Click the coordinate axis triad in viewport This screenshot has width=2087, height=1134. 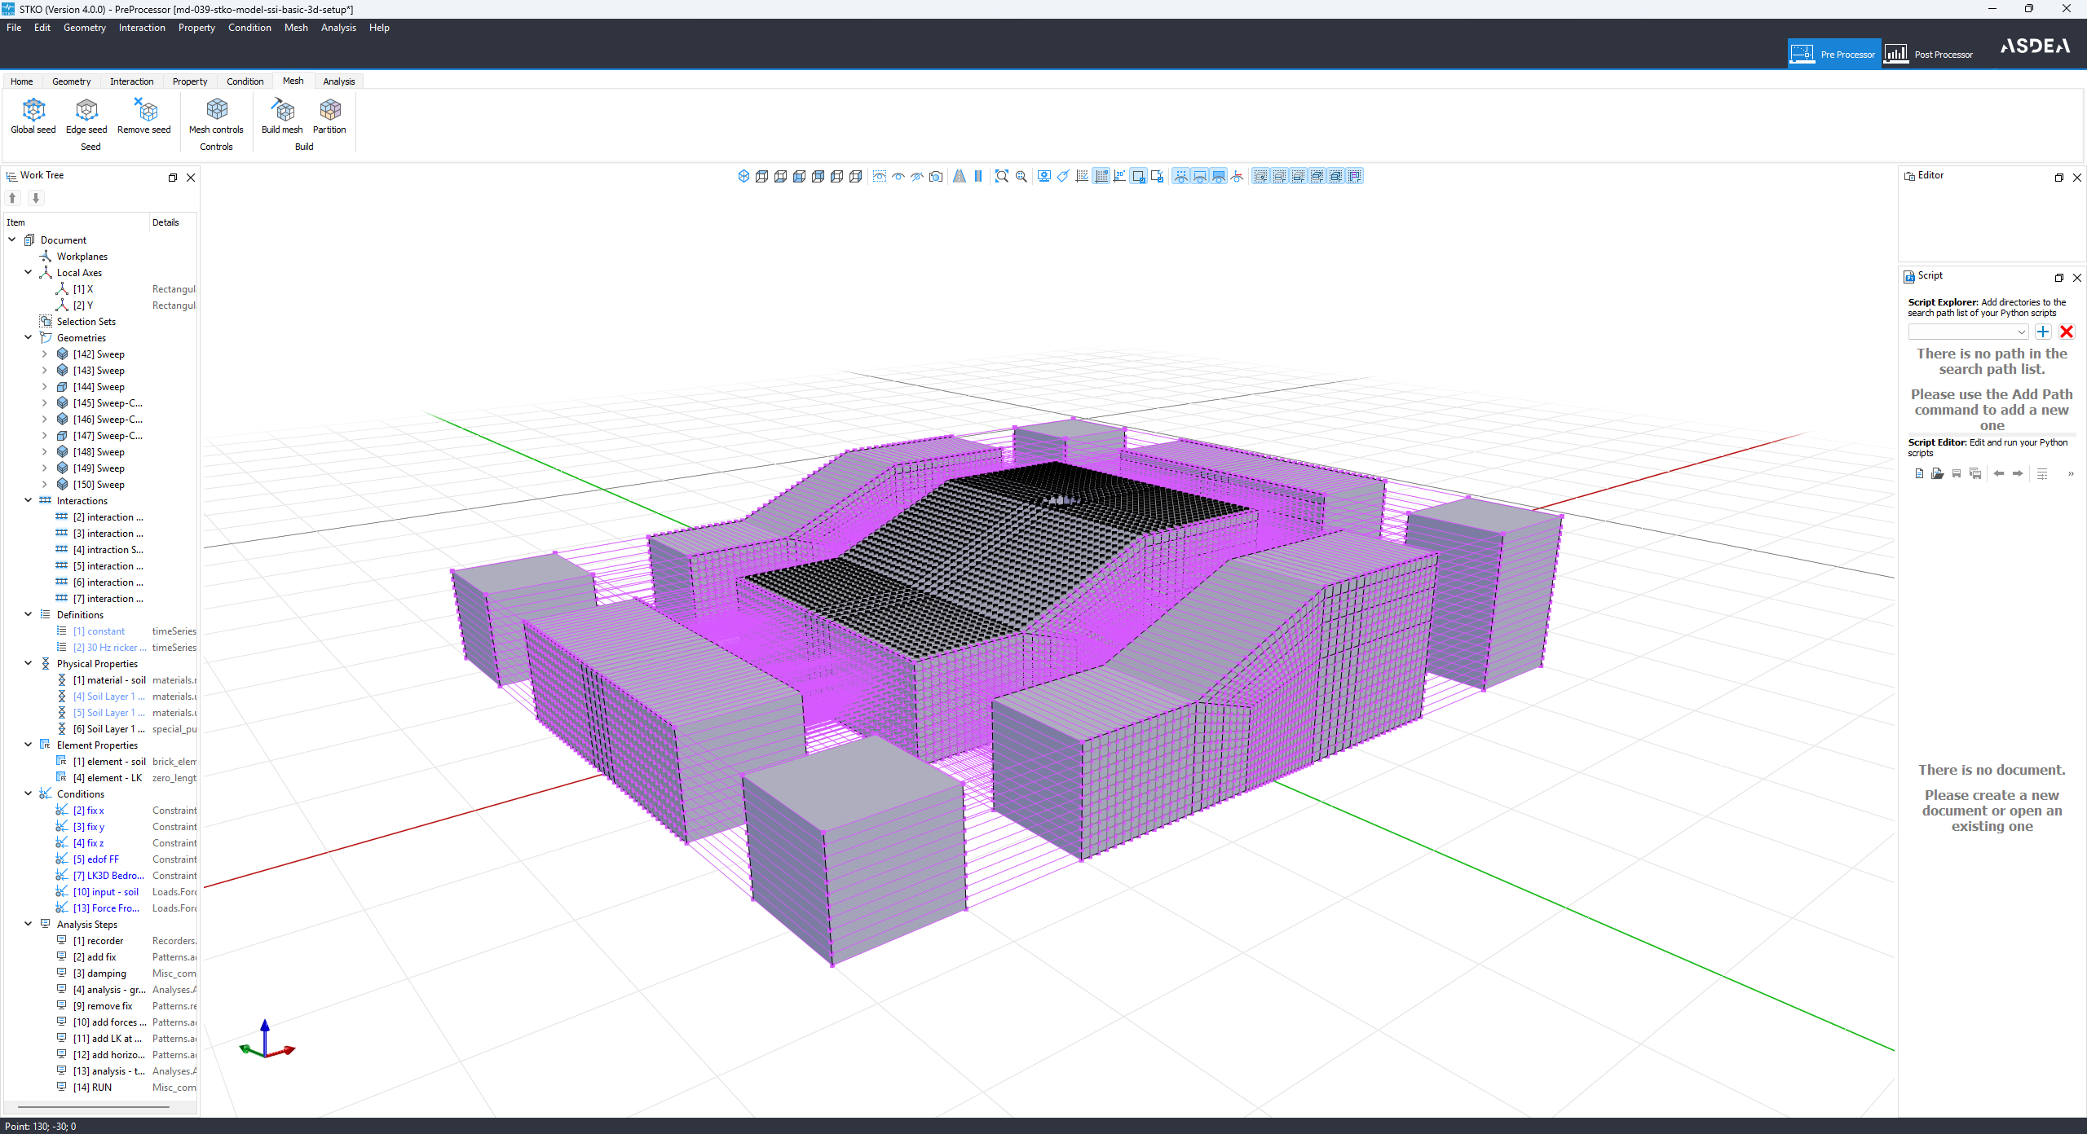[267, 1039]
